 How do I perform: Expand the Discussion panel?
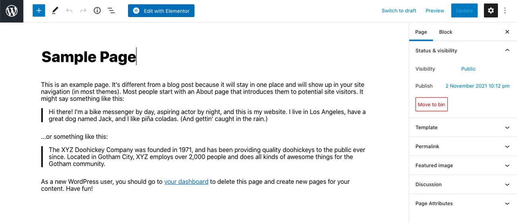click(507, 185)
